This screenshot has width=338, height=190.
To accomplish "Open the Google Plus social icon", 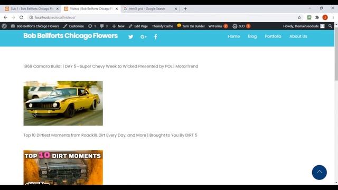I will (143, 36).
